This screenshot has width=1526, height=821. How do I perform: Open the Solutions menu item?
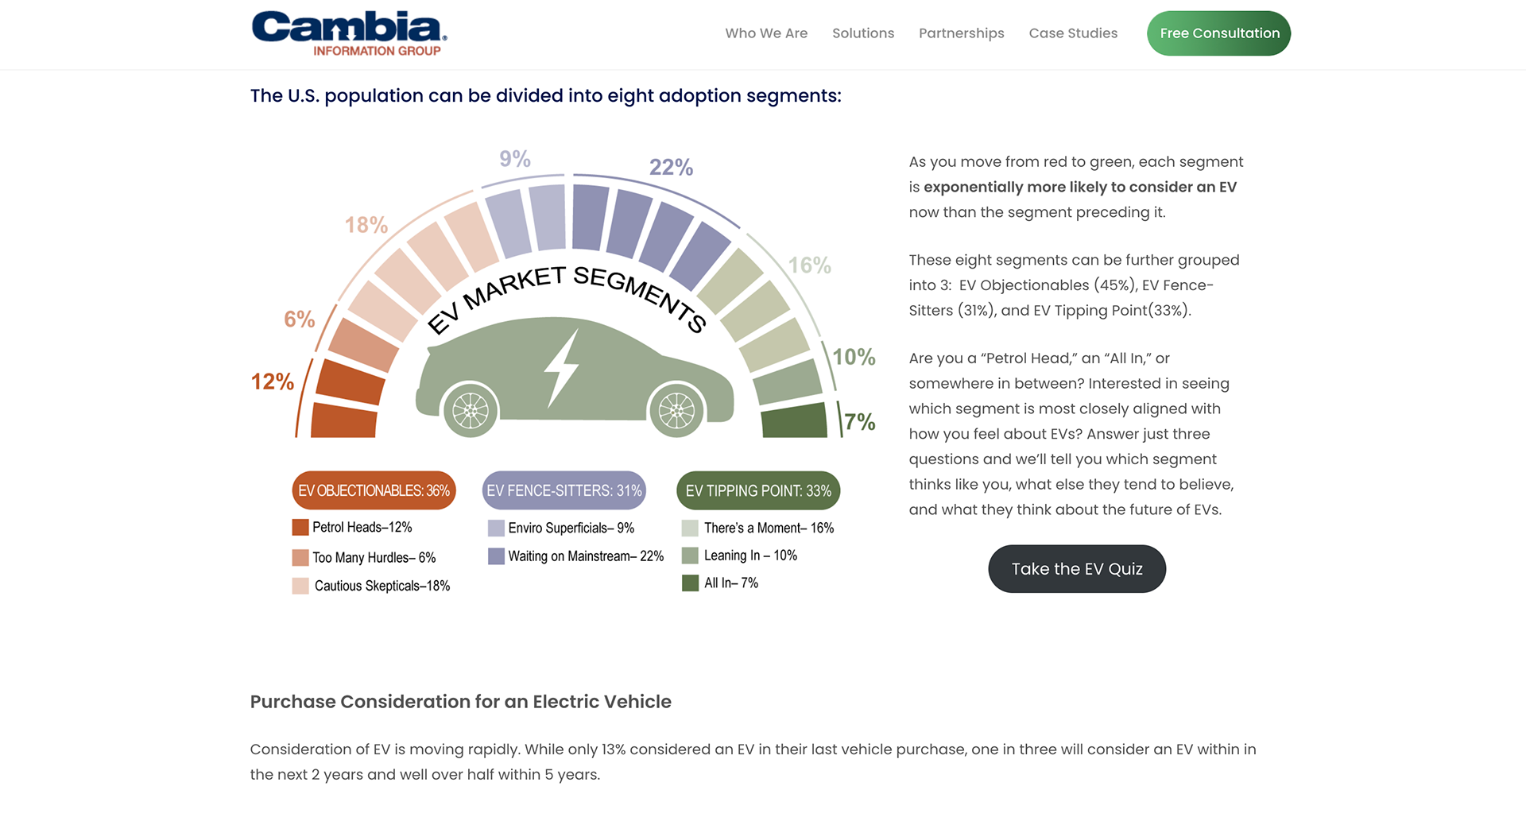tap(863, 33)
